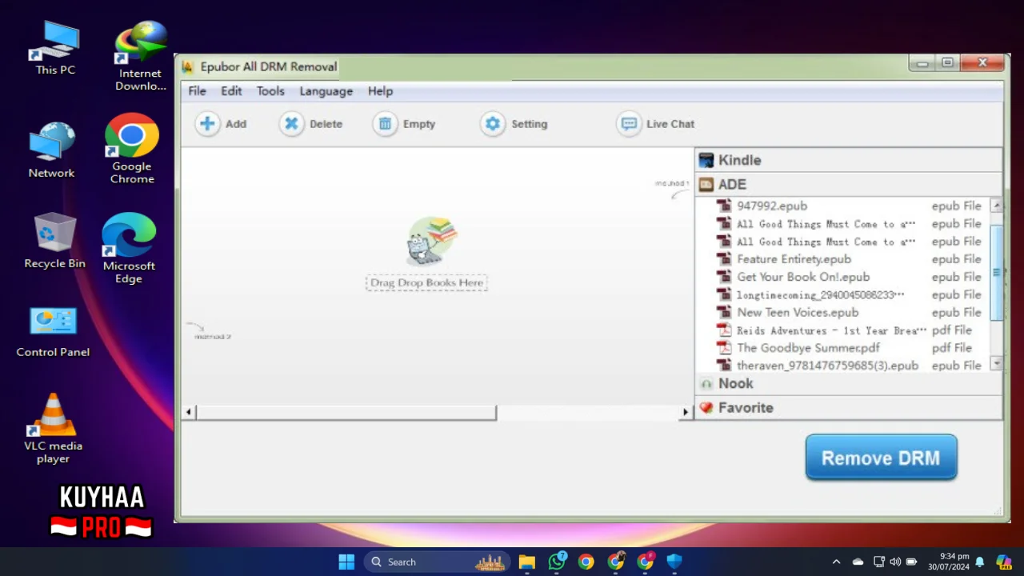Open the File menu
The height and width of the screenshot is (576, 1024).
point(197,91)
